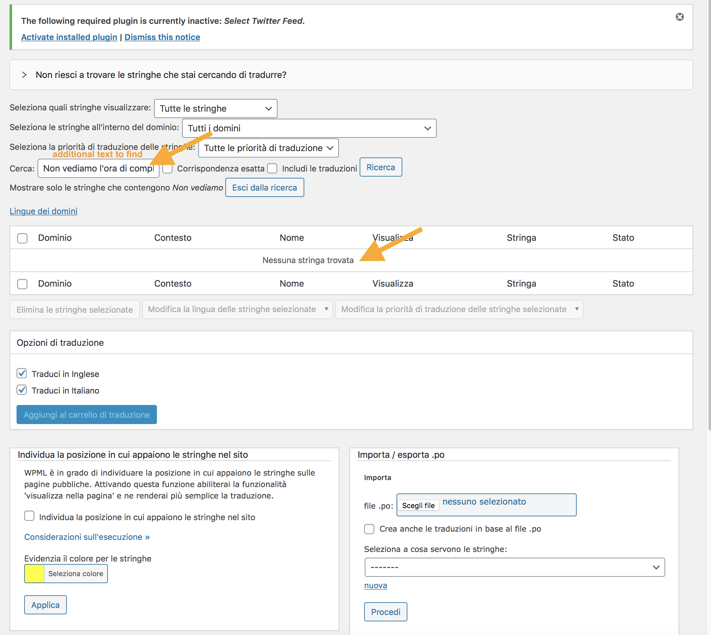The height and width of the screenshot is (635, 711).
Task: Open the 'Tutti i domini' domain dropdown
Action: coord(308,129)
